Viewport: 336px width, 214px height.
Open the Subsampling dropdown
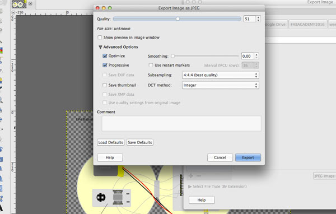(220, 75)
